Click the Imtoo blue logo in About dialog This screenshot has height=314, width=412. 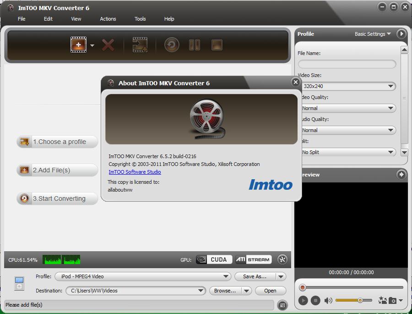[271, 185]
